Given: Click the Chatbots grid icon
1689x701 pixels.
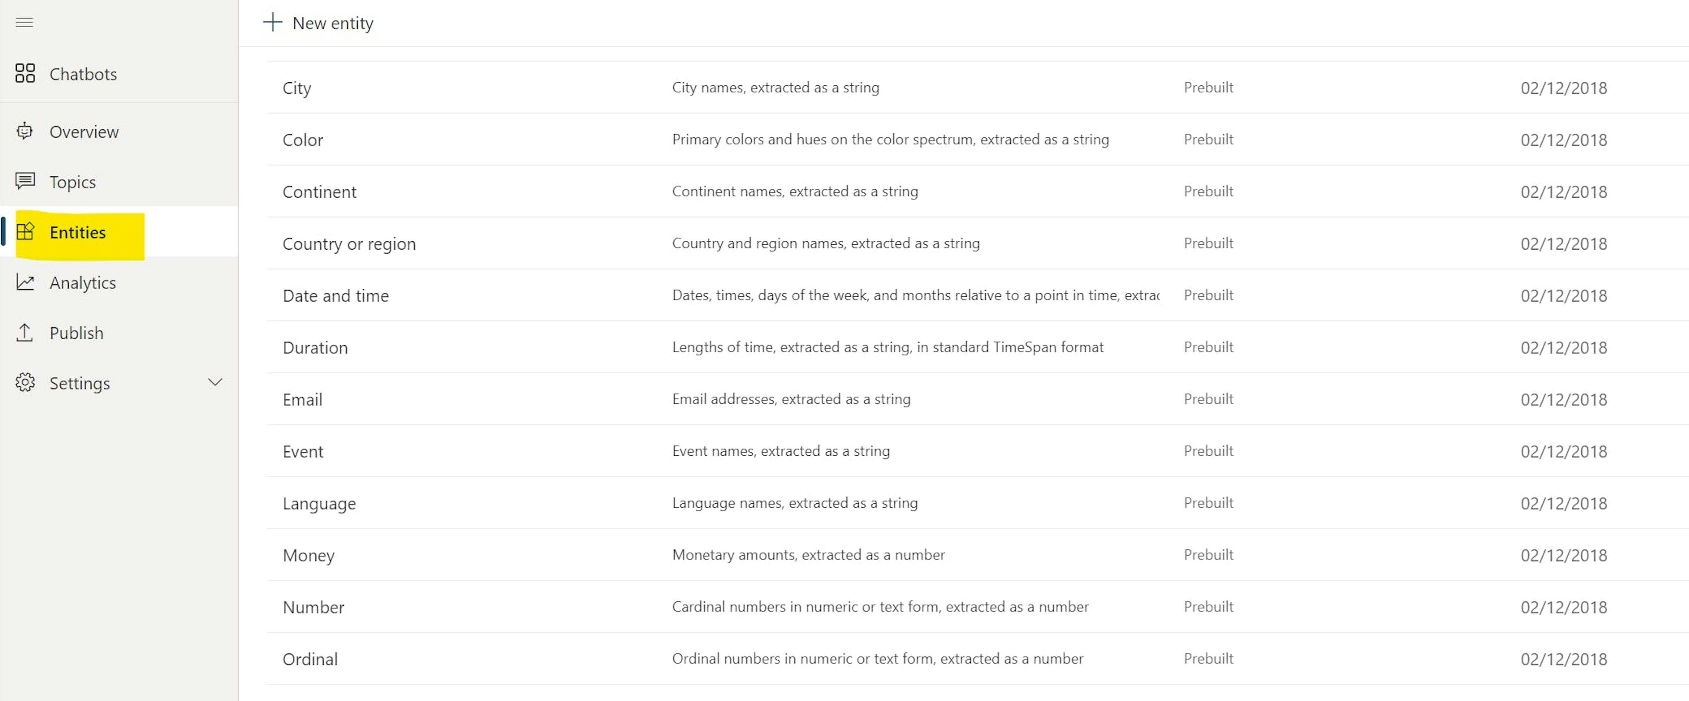Looking at the screenshot, I should tap(25, 73).
